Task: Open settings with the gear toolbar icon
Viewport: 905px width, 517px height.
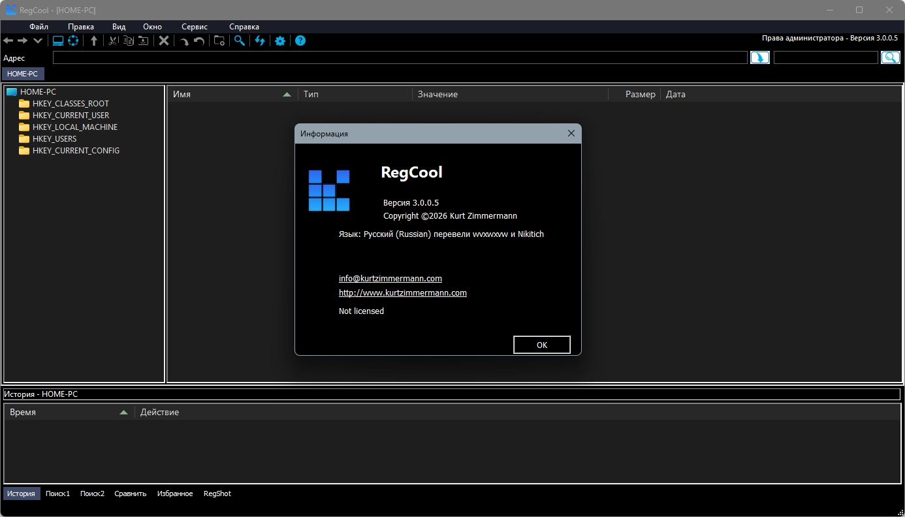Action: pos(280,40)
